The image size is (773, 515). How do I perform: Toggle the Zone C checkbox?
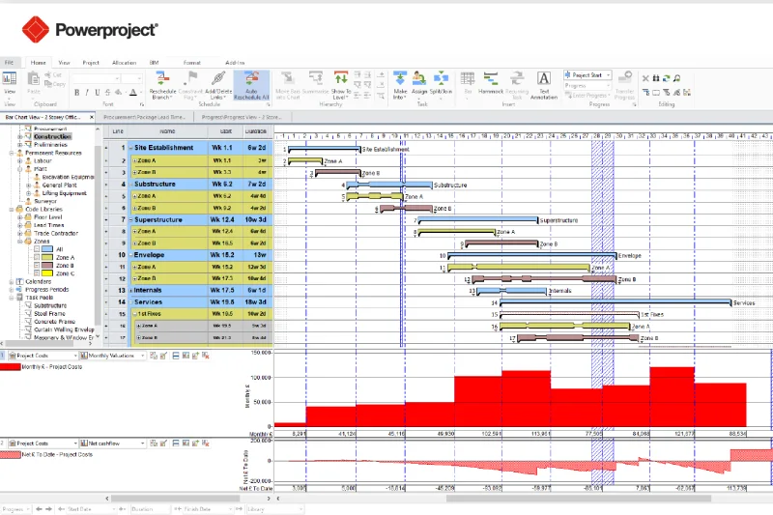pos(37,273)
